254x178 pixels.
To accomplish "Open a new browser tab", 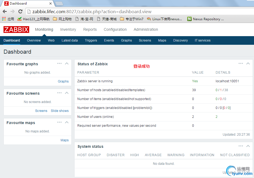I will [x=59, y=4].
